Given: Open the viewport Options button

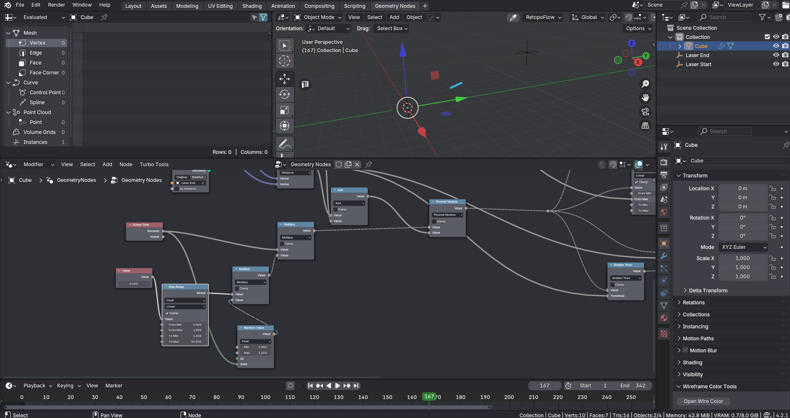Looking at the screenshot, I should tap(638, 29).
